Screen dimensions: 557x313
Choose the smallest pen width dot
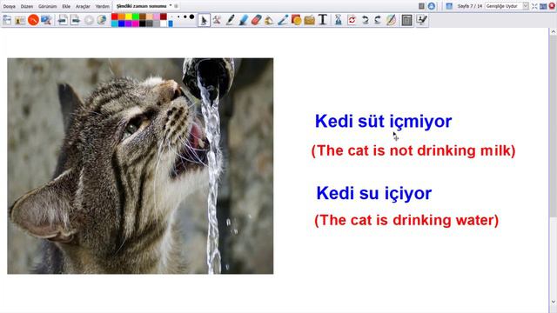(x=172, y=17)
